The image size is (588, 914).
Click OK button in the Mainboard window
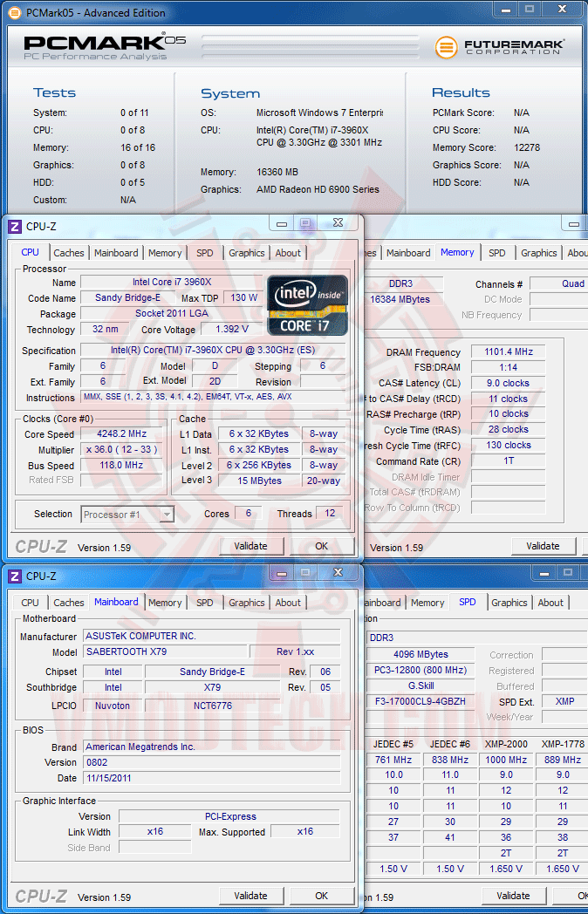pos(321,896)
